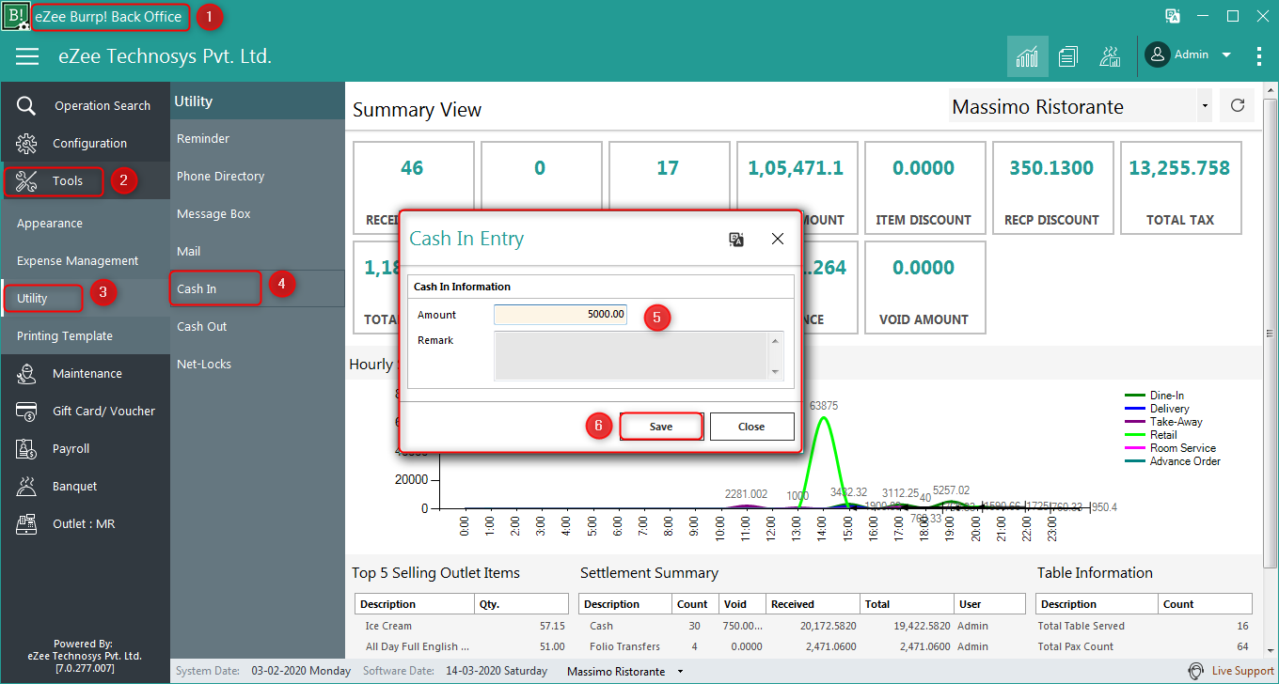
Task: Click Remark box scroll-down arrow
Action: (x=776, y=372)
